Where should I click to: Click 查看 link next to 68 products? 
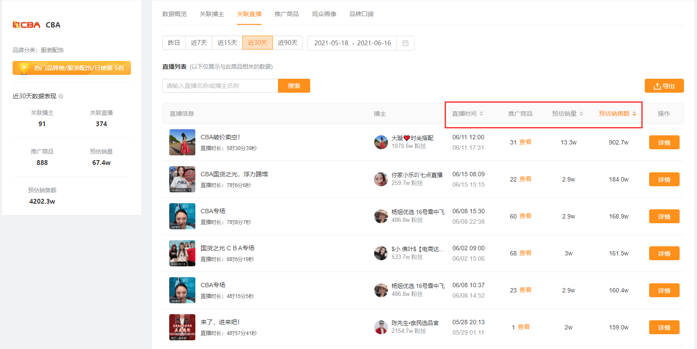525,253
